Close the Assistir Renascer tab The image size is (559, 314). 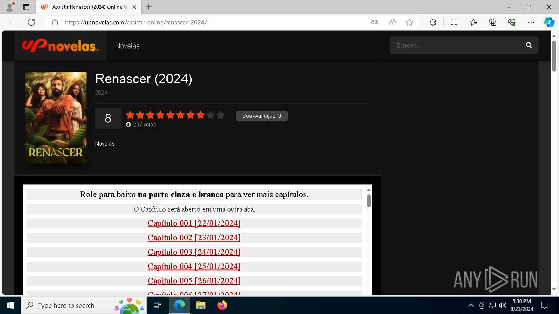[134, 7]
